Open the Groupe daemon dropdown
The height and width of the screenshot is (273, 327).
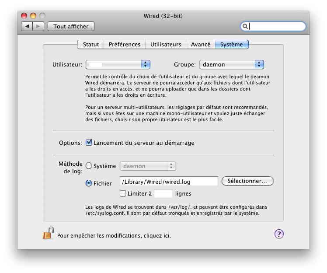click(x=232, y=64)
